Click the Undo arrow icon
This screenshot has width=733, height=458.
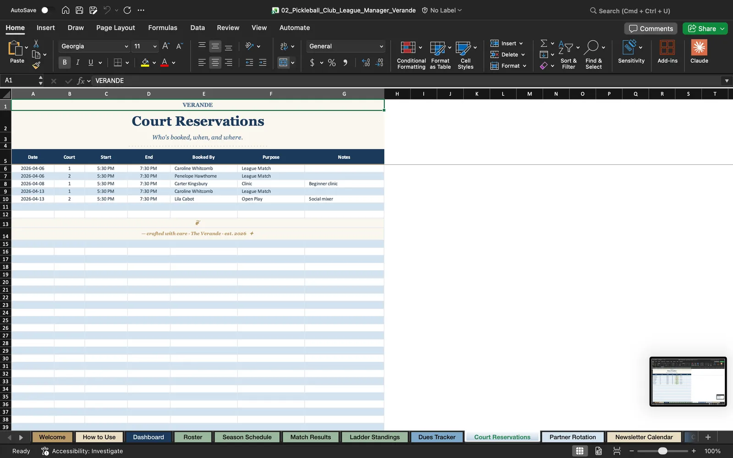(107, 10)
